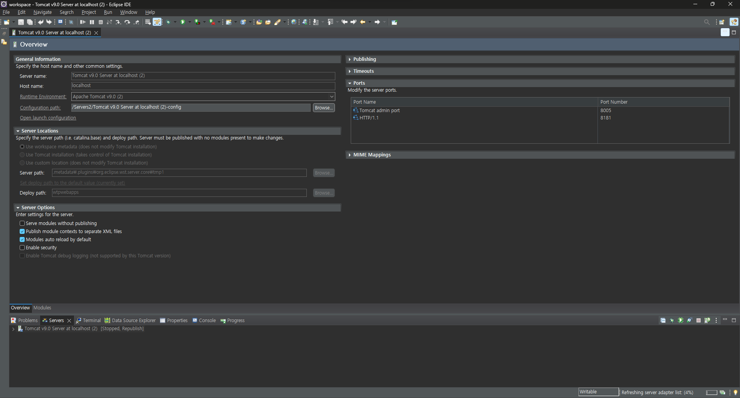Click the Resume debug icon

click(x=82, y=22)
